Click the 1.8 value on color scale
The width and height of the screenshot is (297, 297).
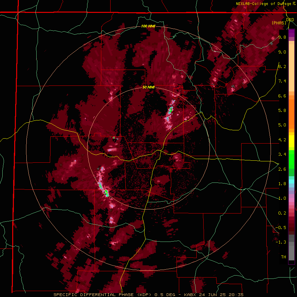(x=282, y=184)
